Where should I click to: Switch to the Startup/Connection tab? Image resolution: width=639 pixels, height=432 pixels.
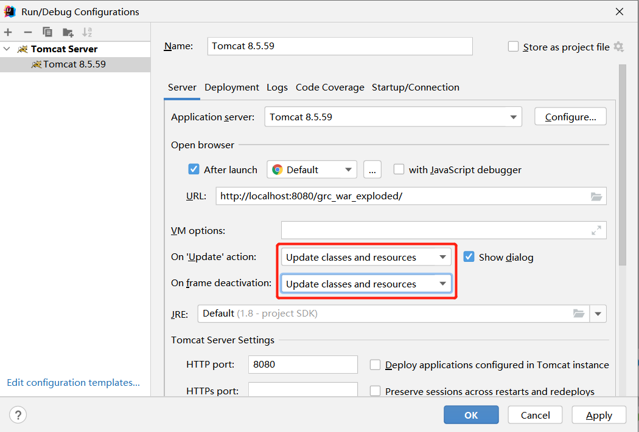(x=415, y=87)
